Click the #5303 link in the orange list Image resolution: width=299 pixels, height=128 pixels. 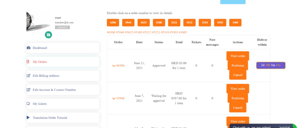(x=174, y=32)
